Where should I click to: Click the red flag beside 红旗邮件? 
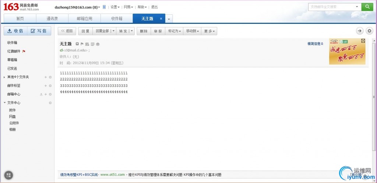point(24,51)
